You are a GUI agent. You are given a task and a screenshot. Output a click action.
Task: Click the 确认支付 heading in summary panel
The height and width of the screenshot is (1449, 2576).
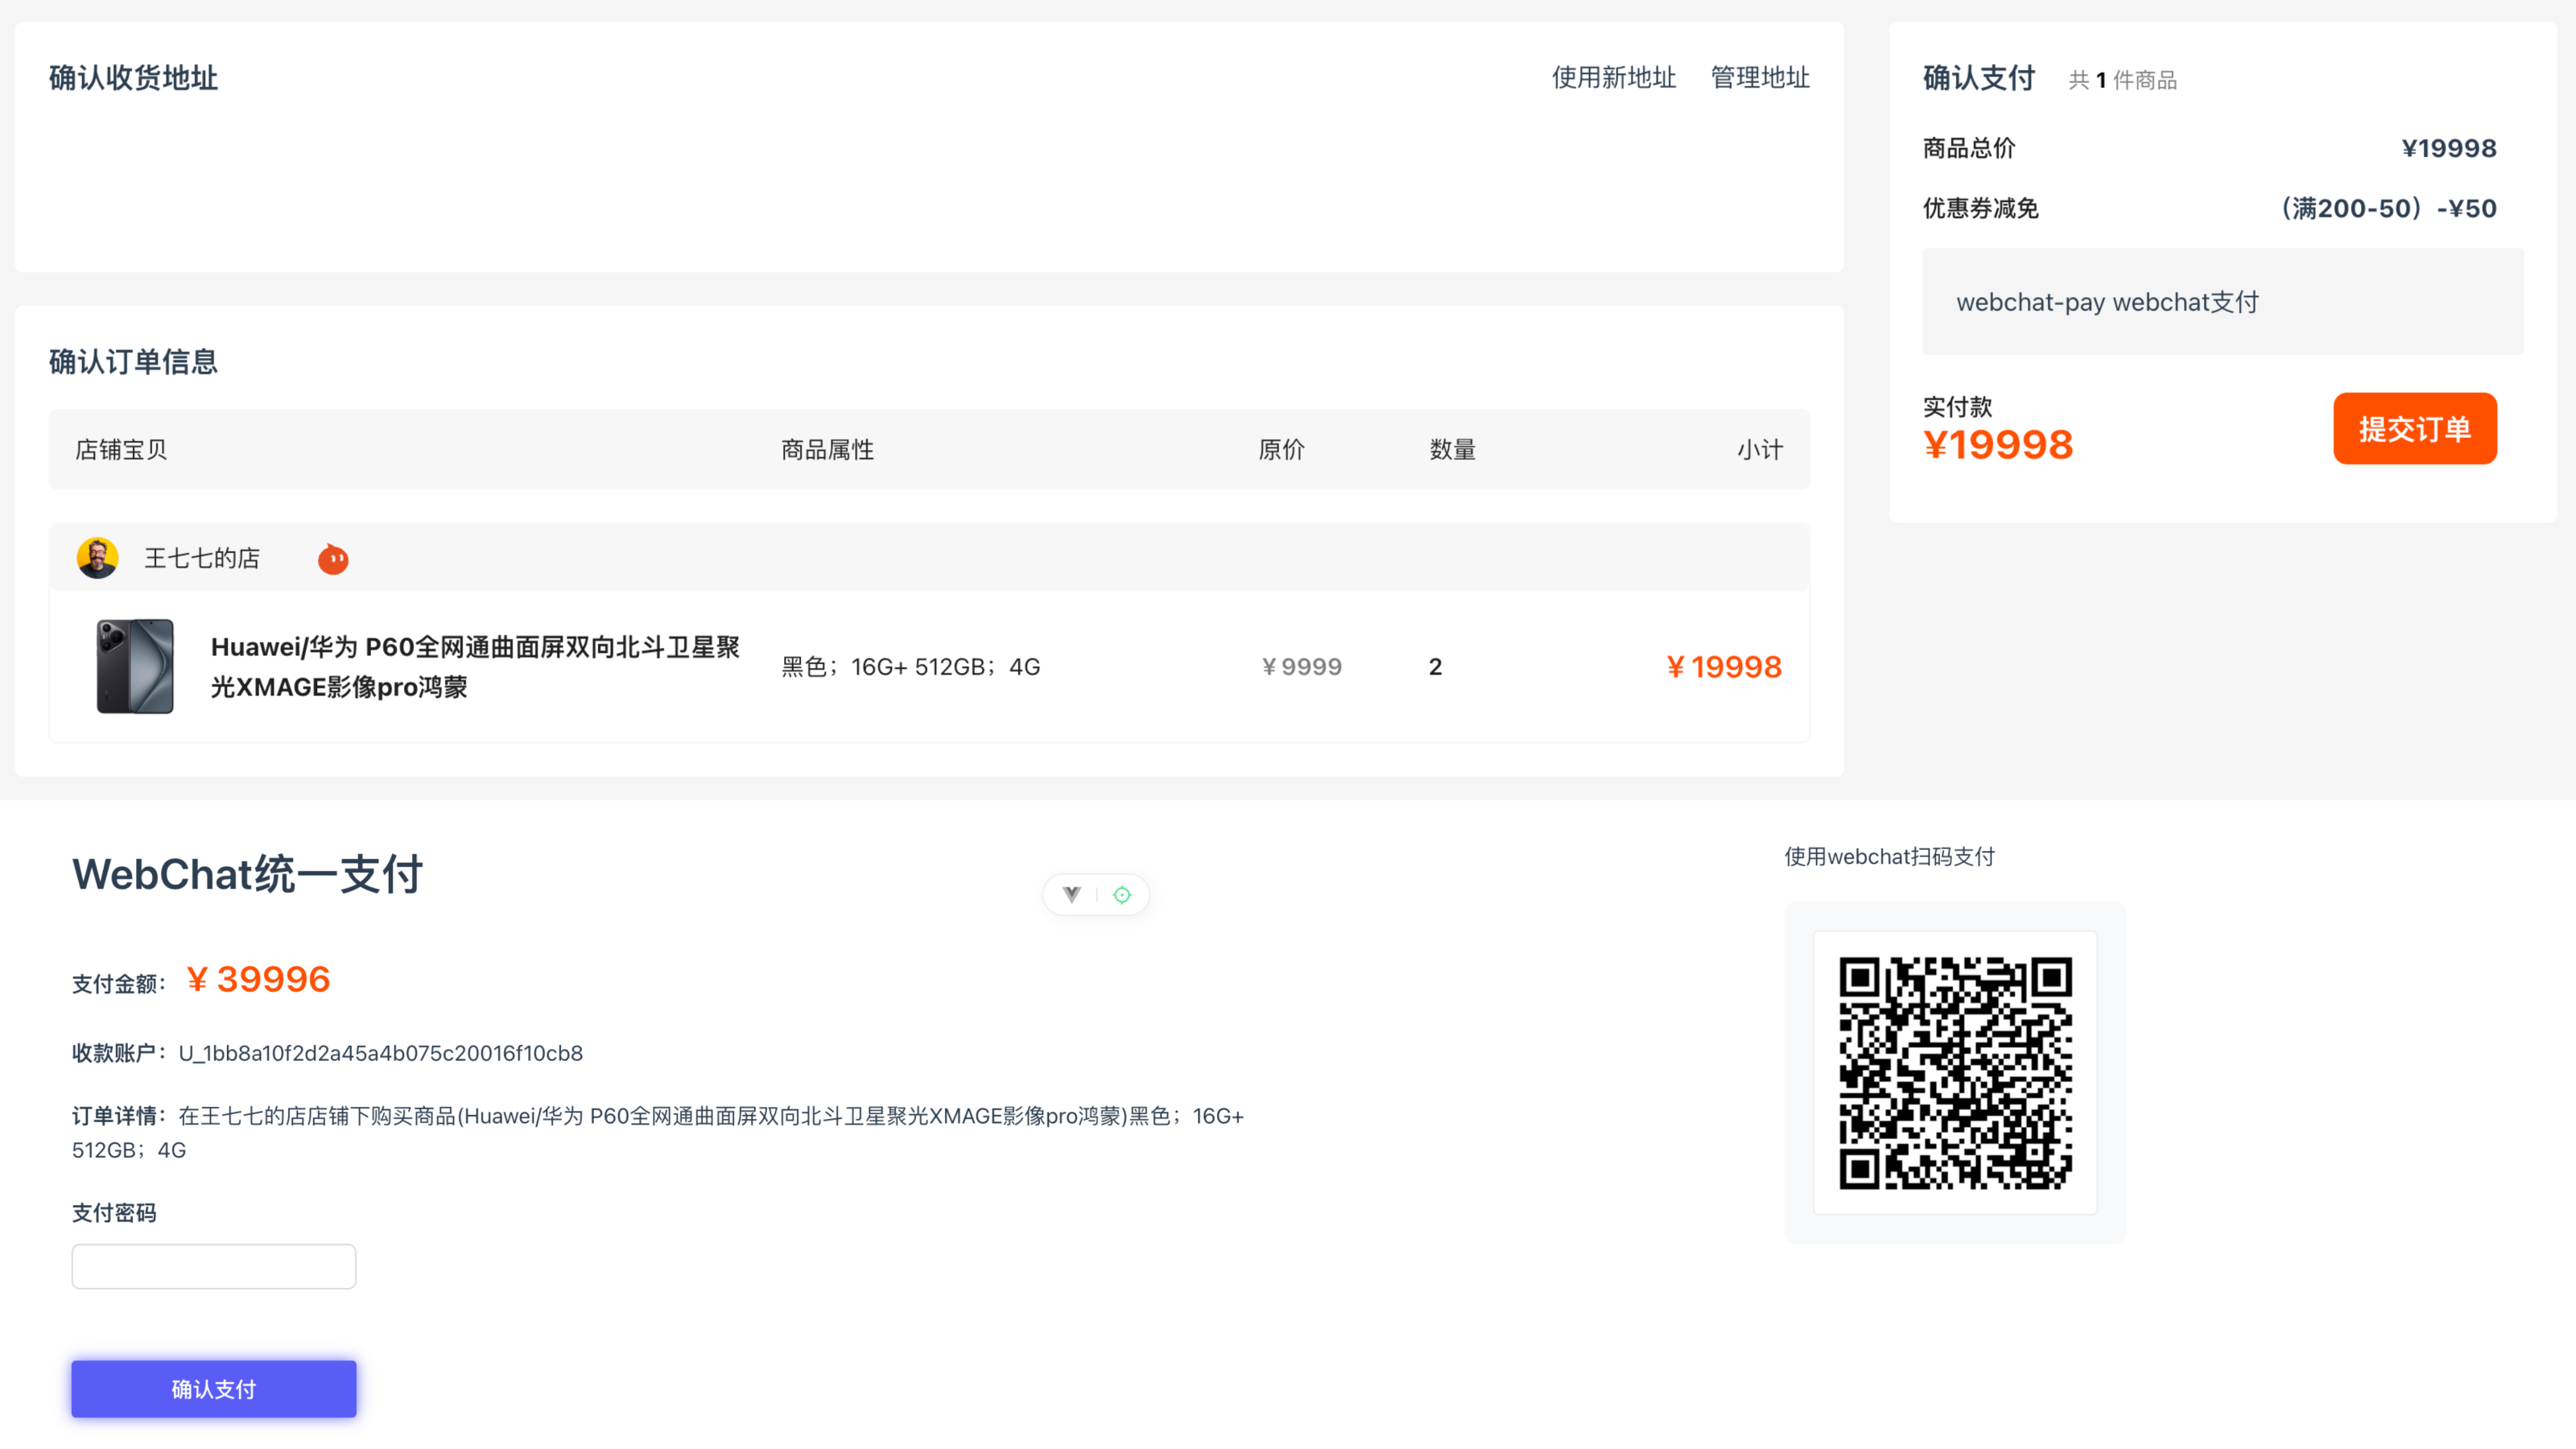[x=1979, y=78]
